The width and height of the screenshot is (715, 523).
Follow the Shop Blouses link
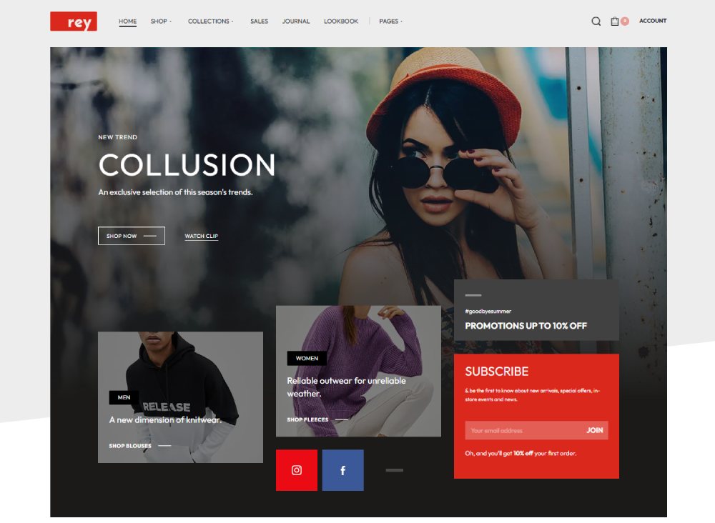130,446
